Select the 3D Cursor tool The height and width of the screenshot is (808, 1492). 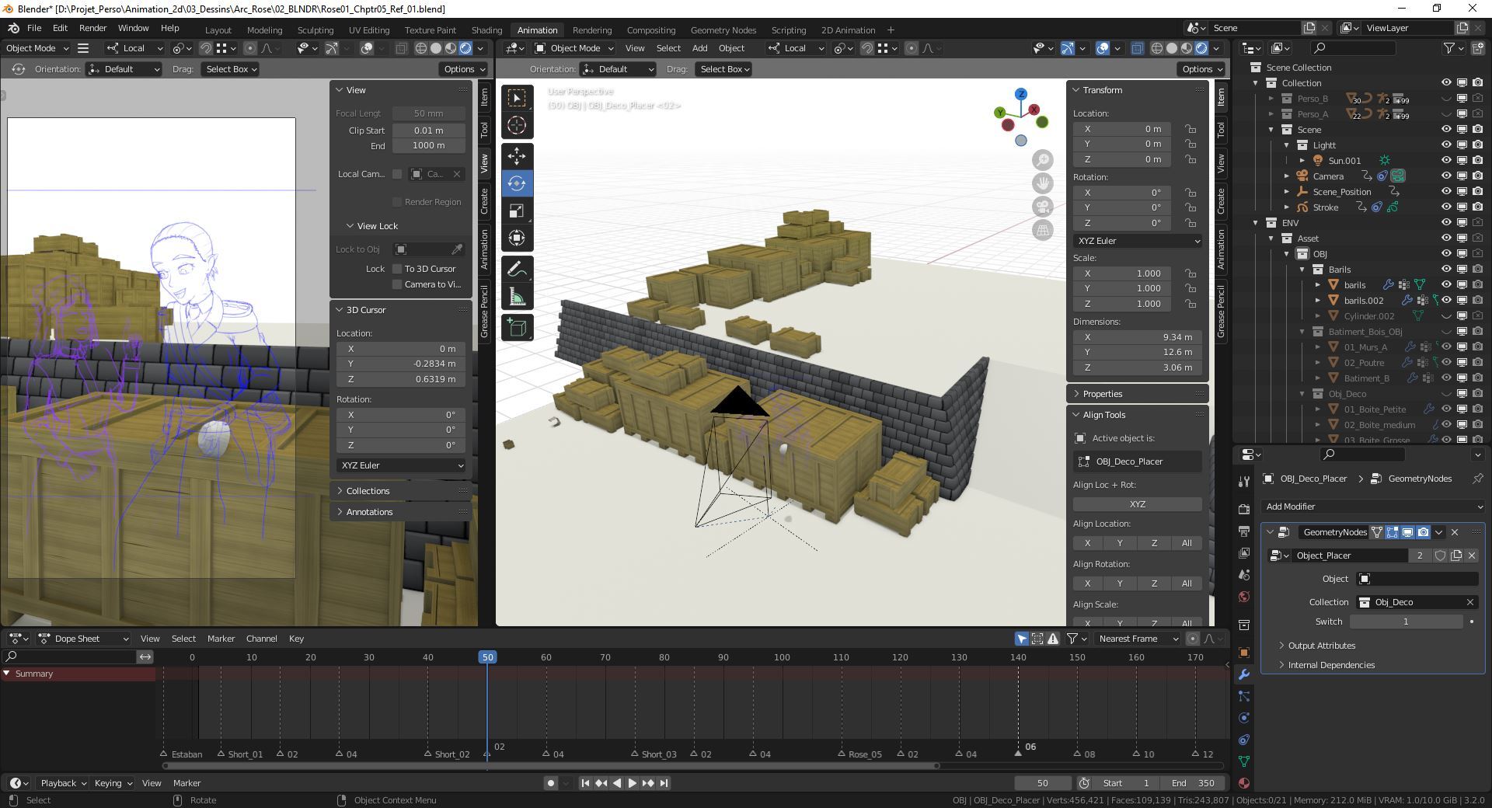tap(517, 125)
